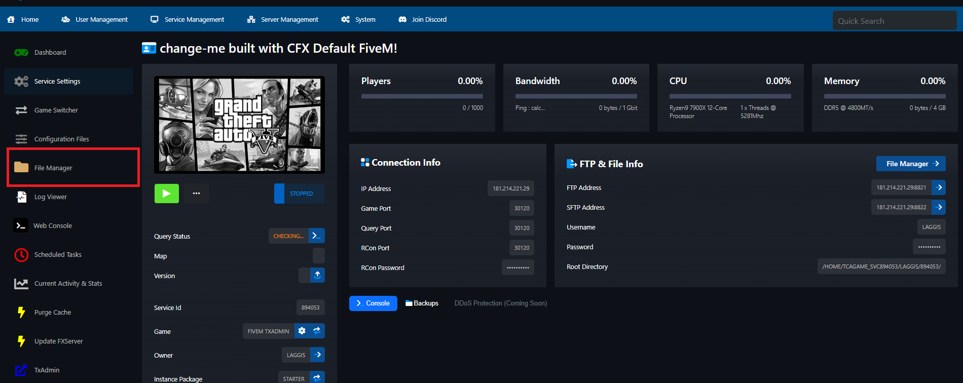Click Join Discord in the top bar
This screenshot has height=383, width=963.
(422, 19)
